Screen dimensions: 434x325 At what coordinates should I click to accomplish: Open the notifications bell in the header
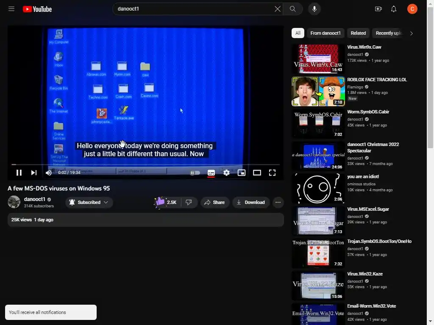pyautogui.click(x=394, y=9)
